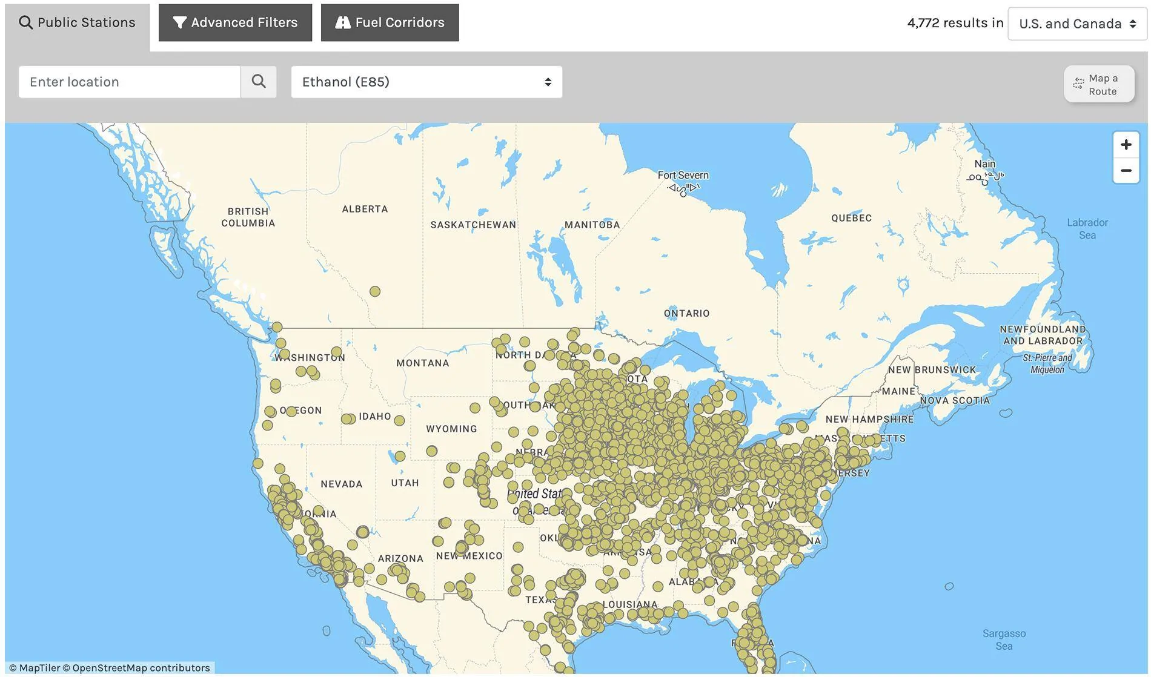Click the road icon on Fuel Corridors

(343, 22)
